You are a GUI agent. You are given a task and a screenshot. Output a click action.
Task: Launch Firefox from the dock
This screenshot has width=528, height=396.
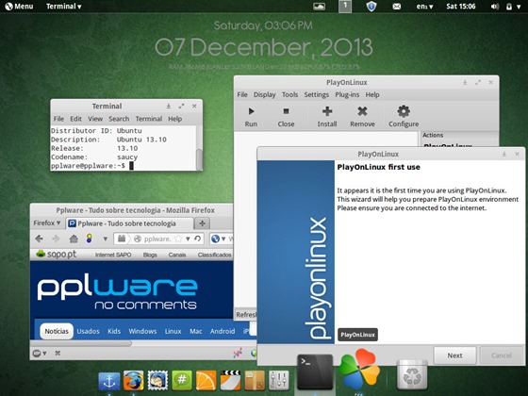coord(133,381)
